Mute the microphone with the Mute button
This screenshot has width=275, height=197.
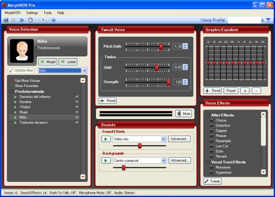(x=183, y=113)
